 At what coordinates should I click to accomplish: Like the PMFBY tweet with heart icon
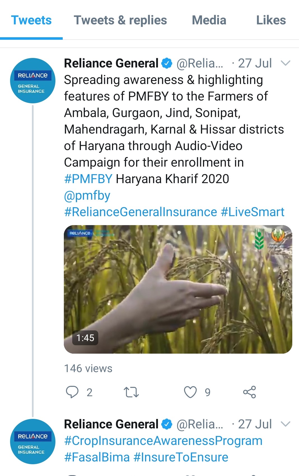tap(190, 392)
